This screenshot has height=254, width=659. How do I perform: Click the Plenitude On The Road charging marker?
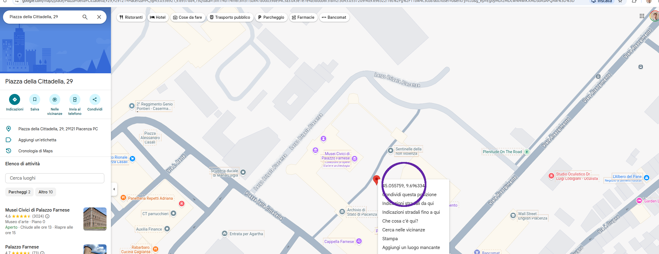pos(527,152)
